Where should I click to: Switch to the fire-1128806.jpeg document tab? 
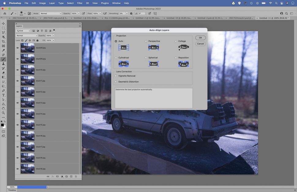[117, 18]
